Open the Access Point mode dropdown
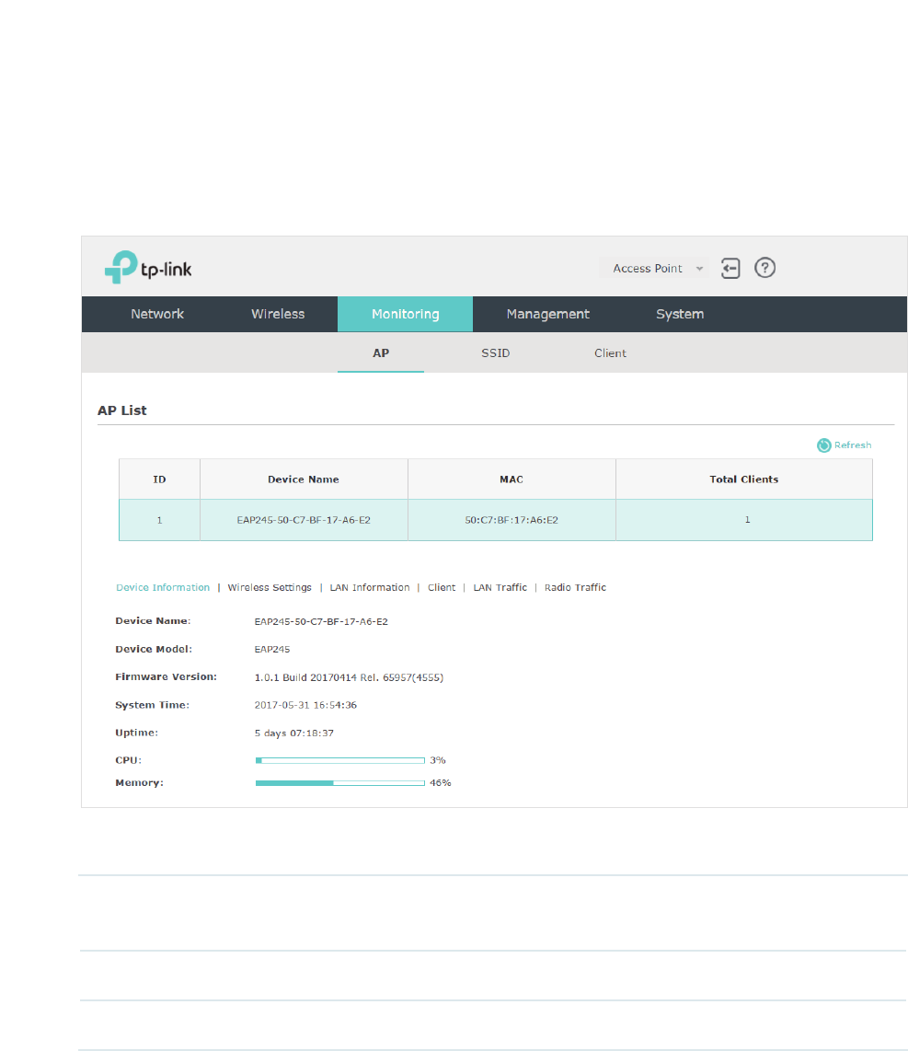The image size is (908, 1051). pyautogui.click(x=654, y=268)
